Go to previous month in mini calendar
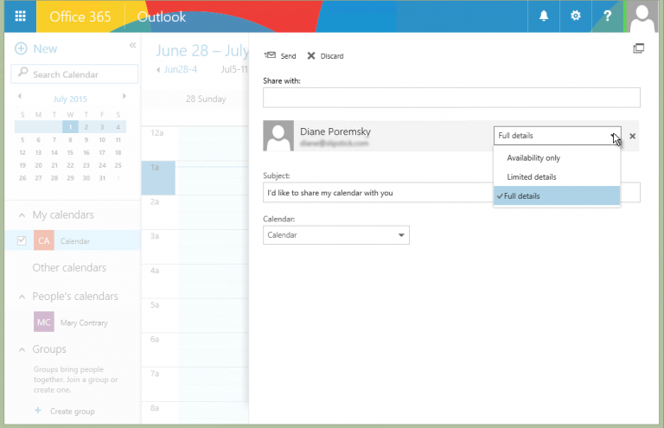 coord(20,97)
